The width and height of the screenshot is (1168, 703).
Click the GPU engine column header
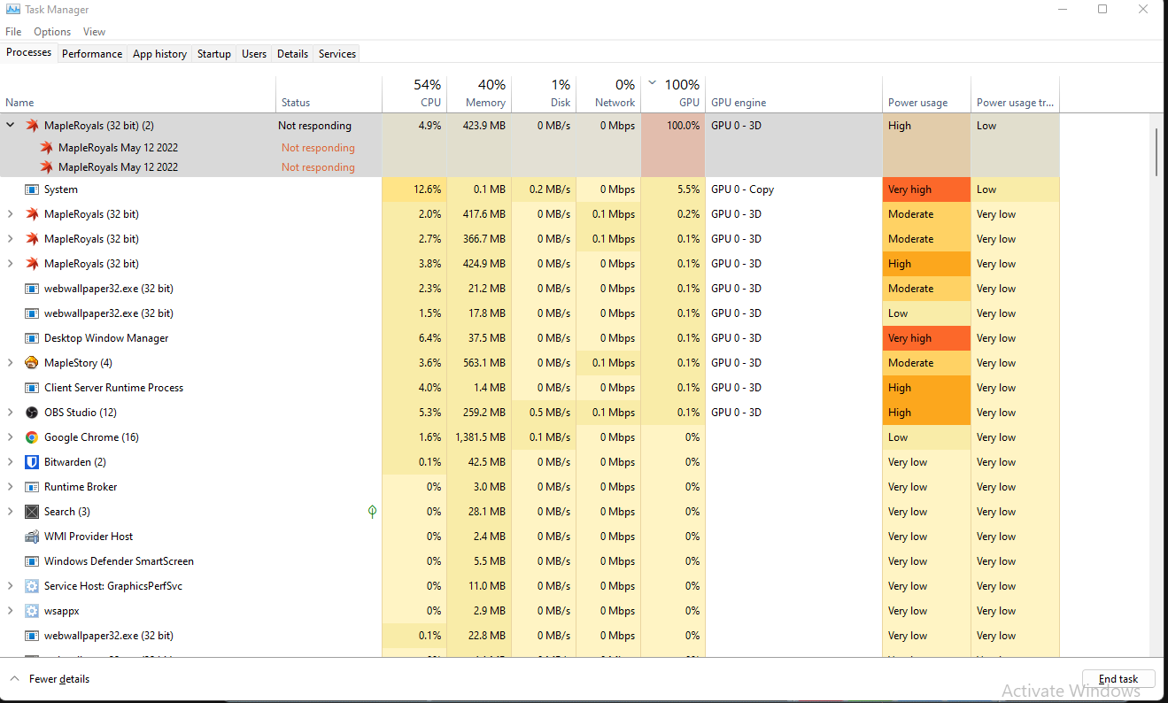coord(793,94)
